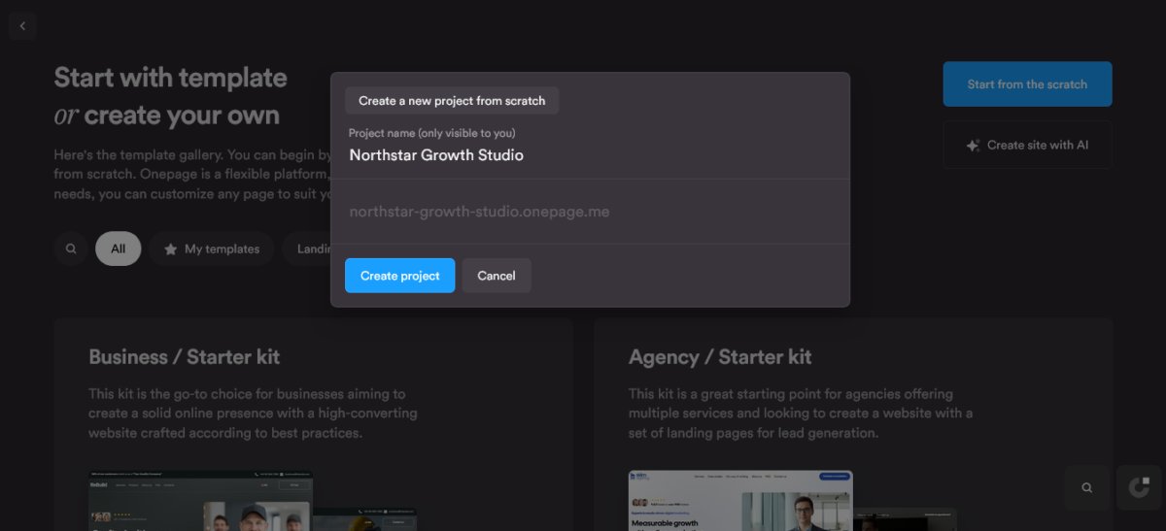Select the All filter tab
This screenshot has width=1166, height=531.
point(118,249)
